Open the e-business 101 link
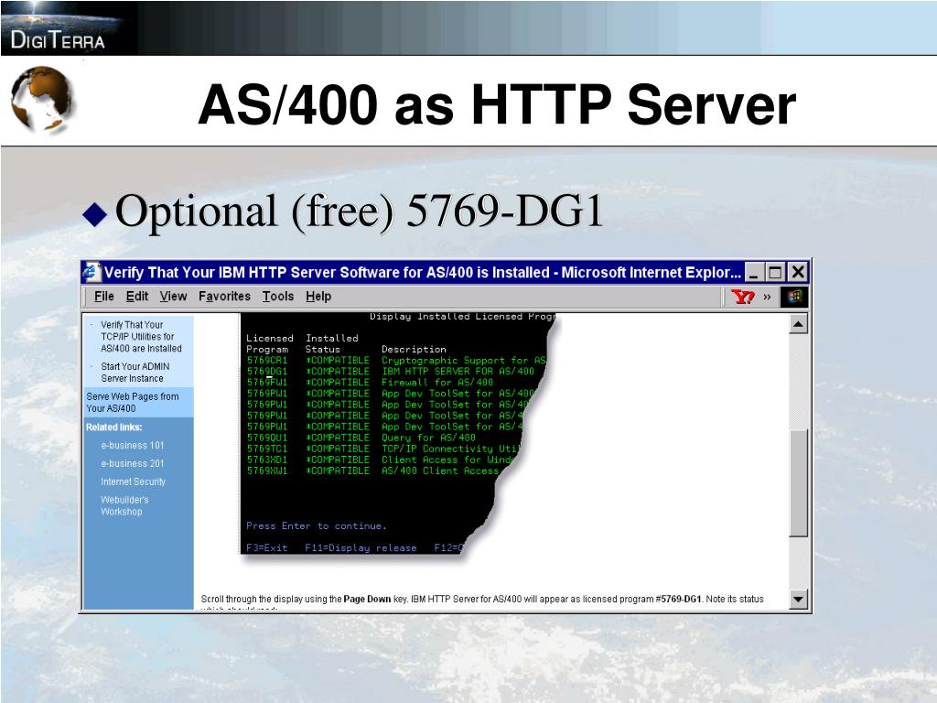The height and width of the screenshot is (703, 937). (x=132, y=446)
